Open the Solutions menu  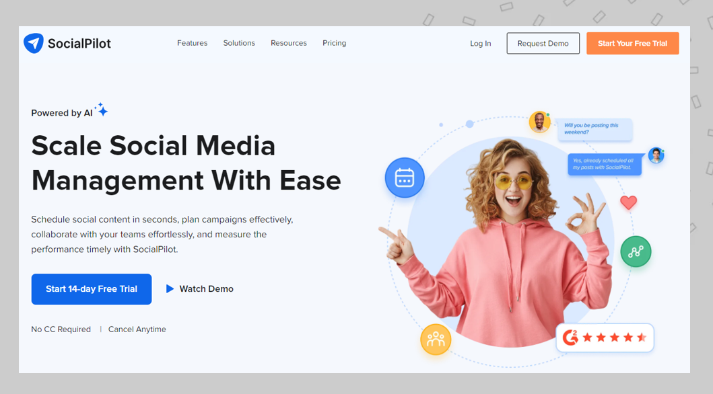pos(239,43)
